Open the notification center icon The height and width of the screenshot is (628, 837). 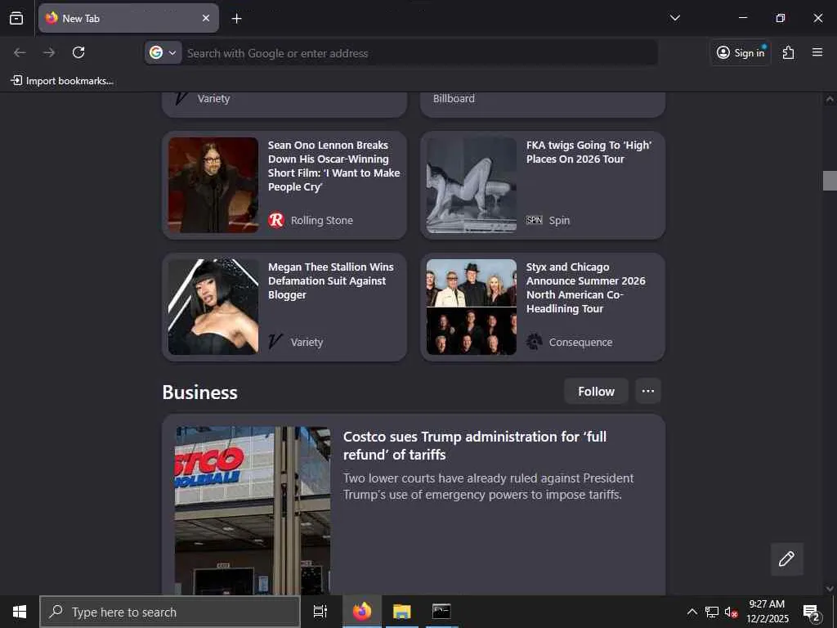click(812, 612)
